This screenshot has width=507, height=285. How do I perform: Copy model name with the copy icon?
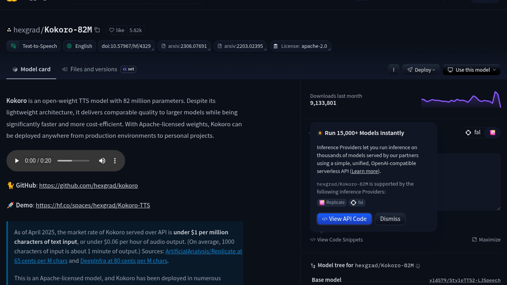(x=97, y=30)
